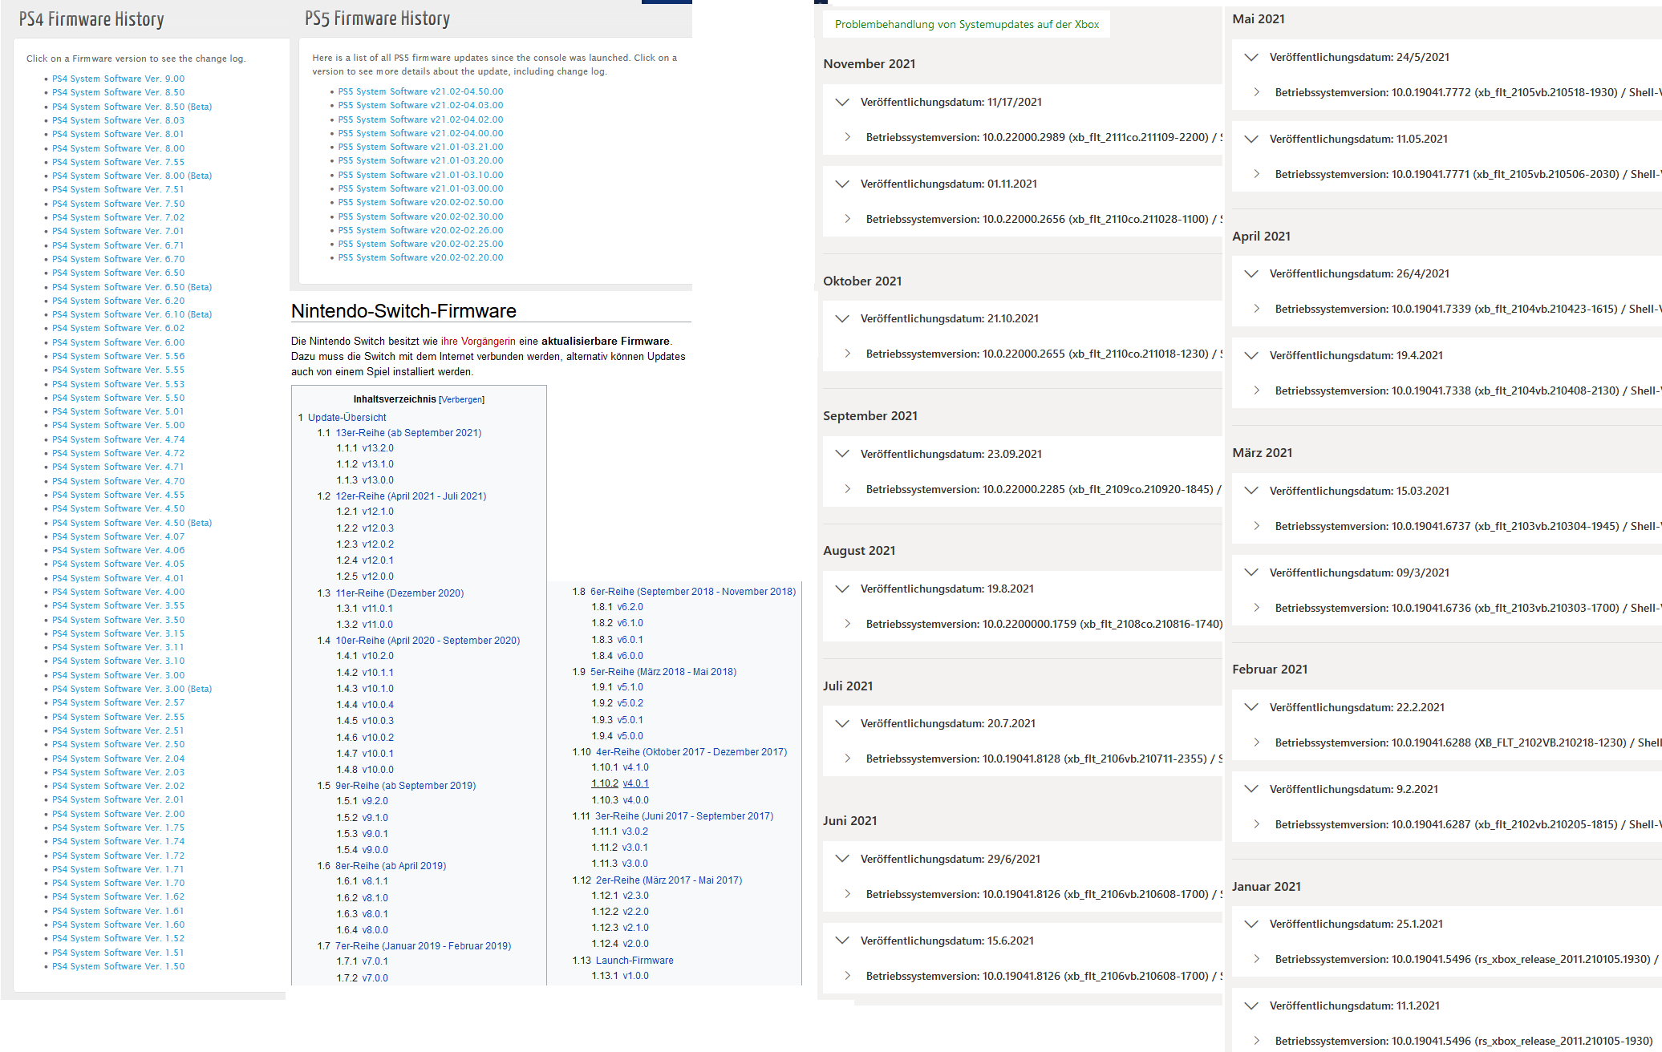Expand Betriebssystemversion 10.0.22000.2655 entry
Viewport: 1662px width, 1052px height.
pyautogui.click(x=848, y=354)
